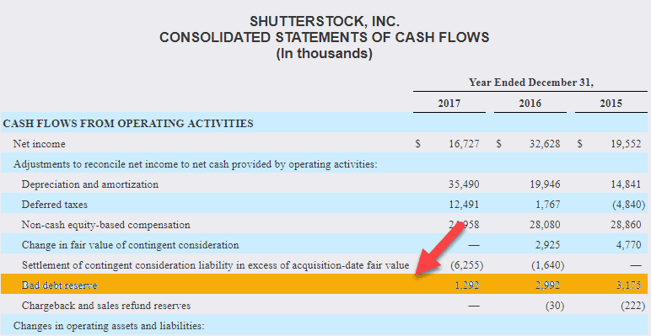Click the 2015 column header
651x336 pixels.
tap(611, 104)
